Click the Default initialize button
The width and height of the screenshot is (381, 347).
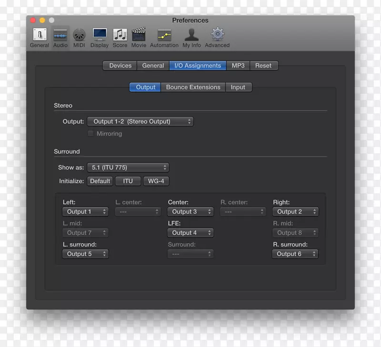coord(100,181)
